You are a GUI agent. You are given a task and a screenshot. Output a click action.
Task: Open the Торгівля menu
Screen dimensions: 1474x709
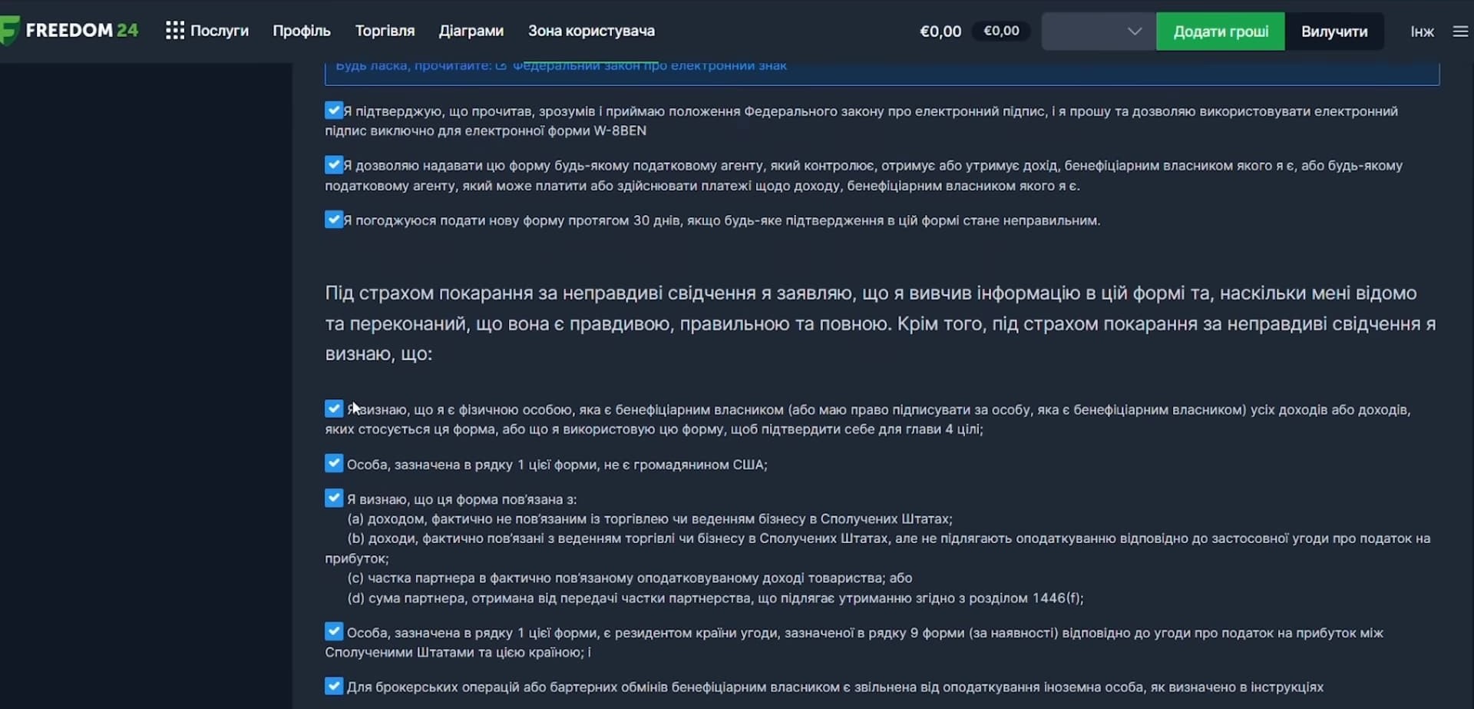point(385,31)
